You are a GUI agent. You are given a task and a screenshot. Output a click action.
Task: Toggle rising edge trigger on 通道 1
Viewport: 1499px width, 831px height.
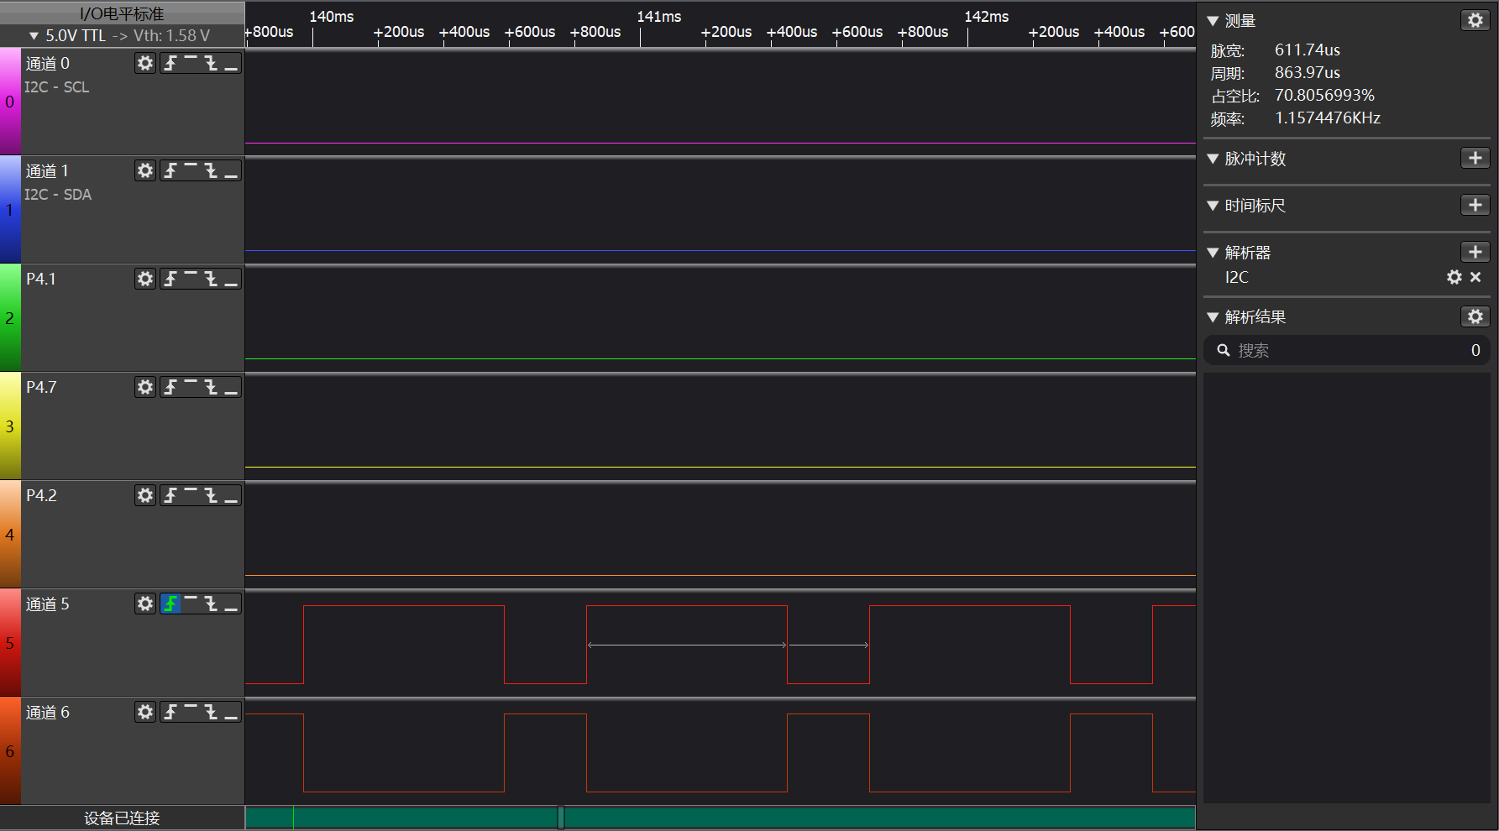(170, 170)
